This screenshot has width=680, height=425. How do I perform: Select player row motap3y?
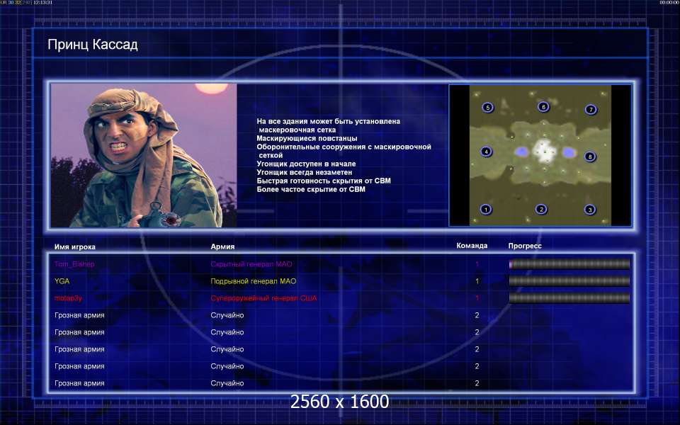coord(341,298)
